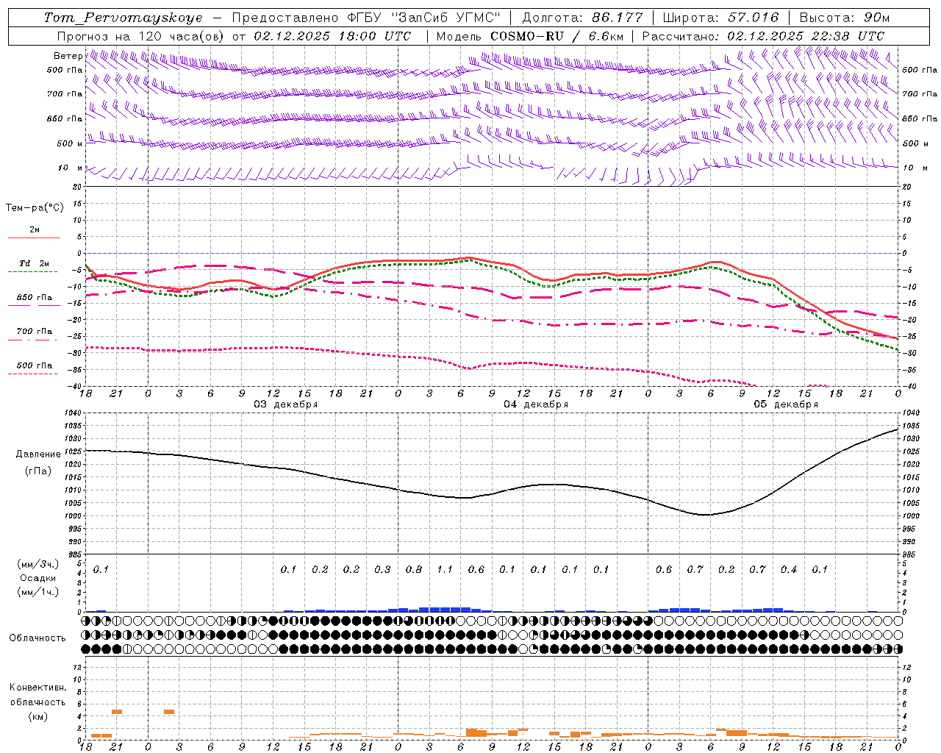
Task: Click the 'Осадки' precipitation label
Action: [38, 578]
